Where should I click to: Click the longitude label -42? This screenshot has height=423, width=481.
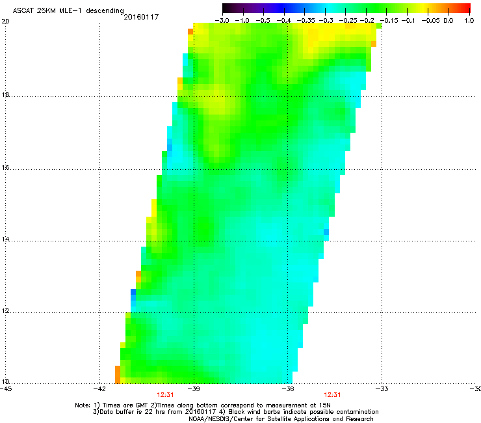coord(99,389)
